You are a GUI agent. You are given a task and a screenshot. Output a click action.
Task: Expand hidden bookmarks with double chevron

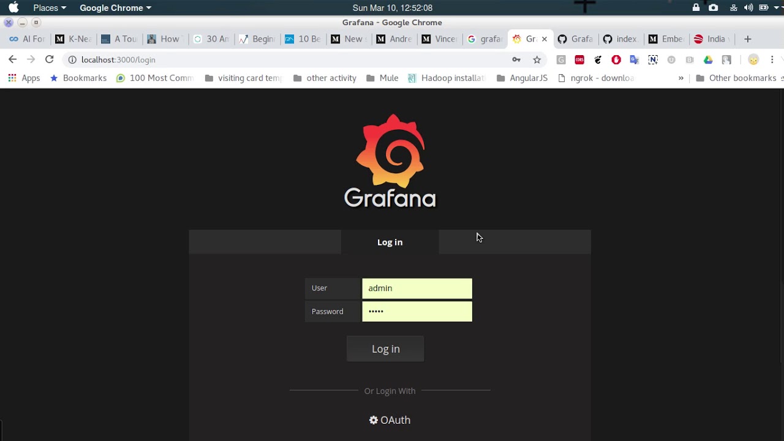[x=681, y=78]
